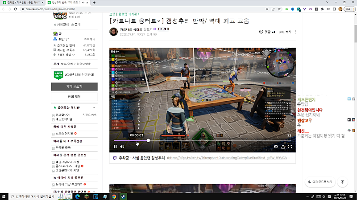Click the video share icon
This screenshot has width=357, height=200.
coord(282,147)
